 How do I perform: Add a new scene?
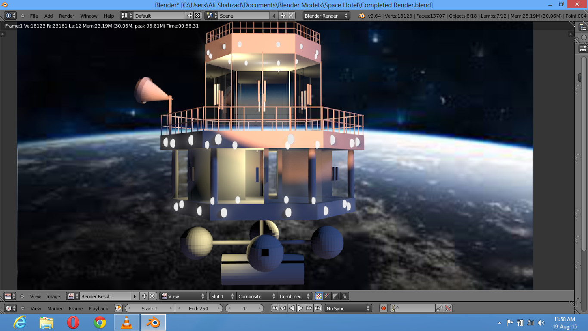point(283,16)
